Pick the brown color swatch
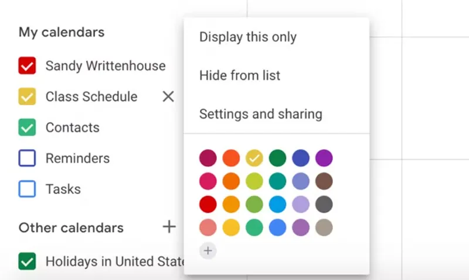The image size is (469, 280). coord(324,181)
